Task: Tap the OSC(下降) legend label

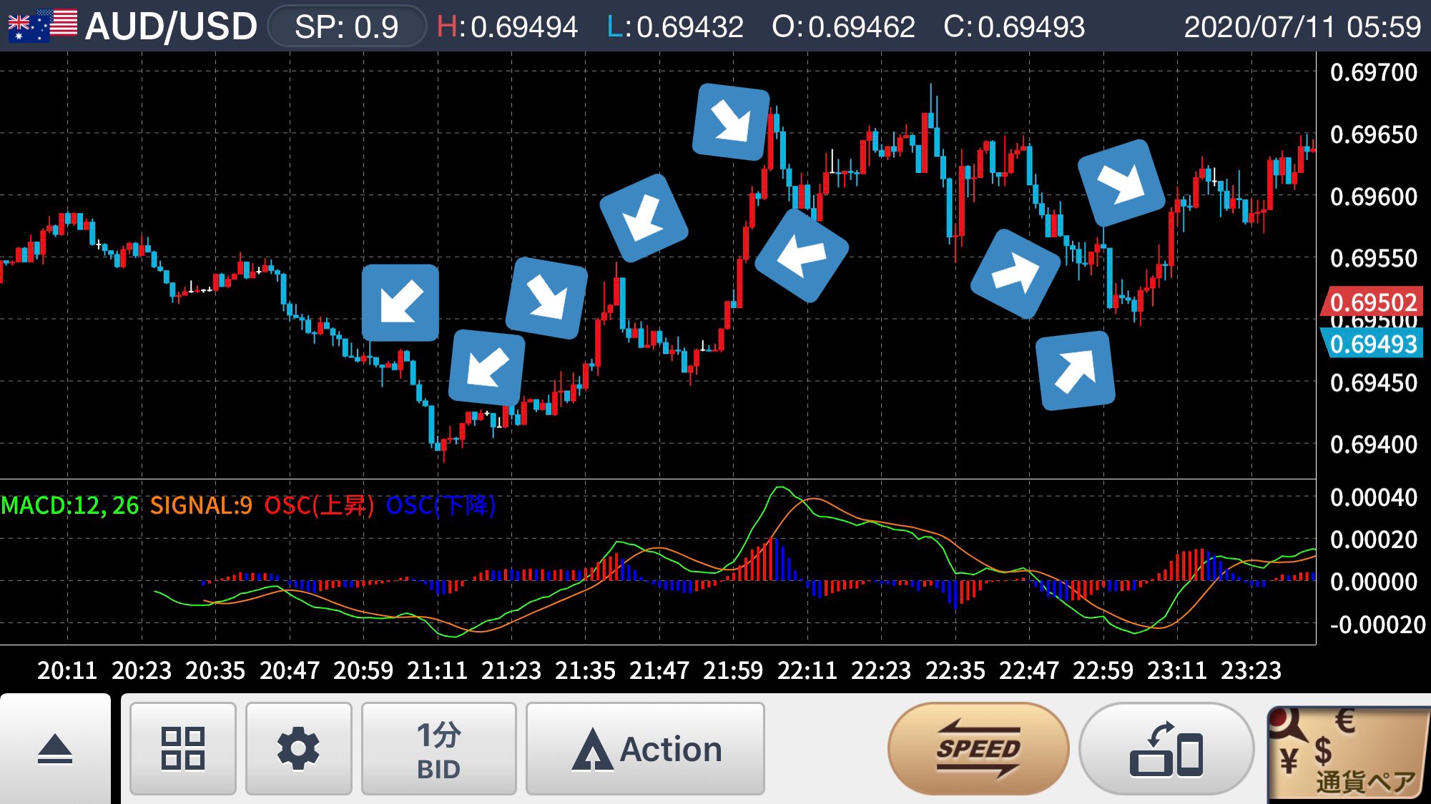Action: pyautogui.click(x=441, y=505)
